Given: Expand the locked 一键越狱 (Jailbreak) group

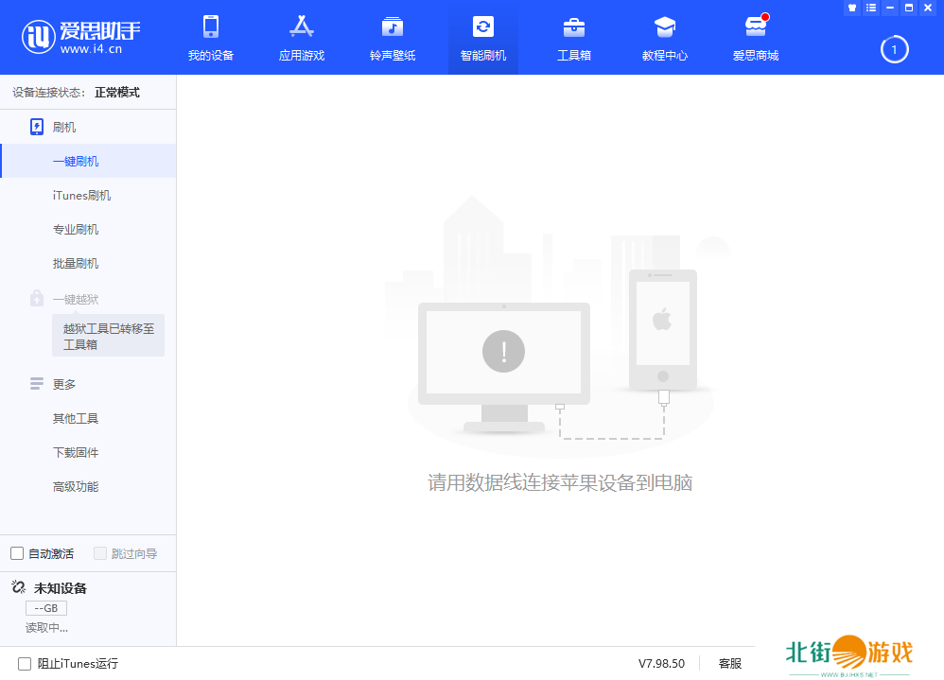Looking at the screenshot, I should (75, 299).
